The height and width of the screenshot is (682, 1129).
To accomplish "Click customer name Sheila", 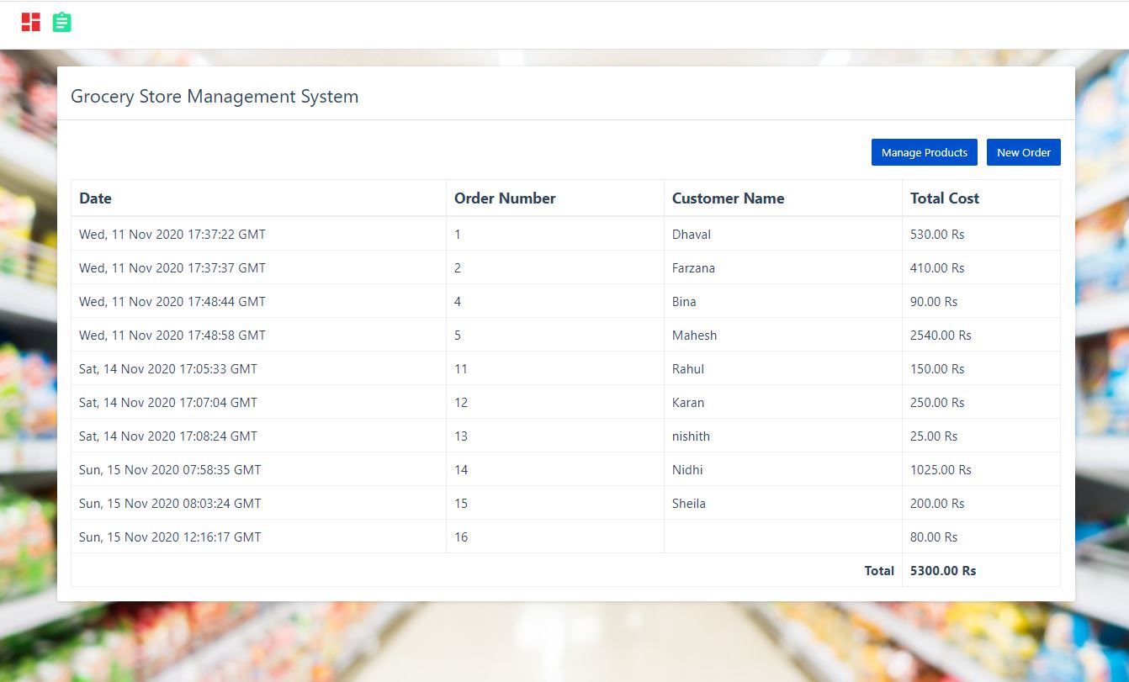I will (689, 504).
